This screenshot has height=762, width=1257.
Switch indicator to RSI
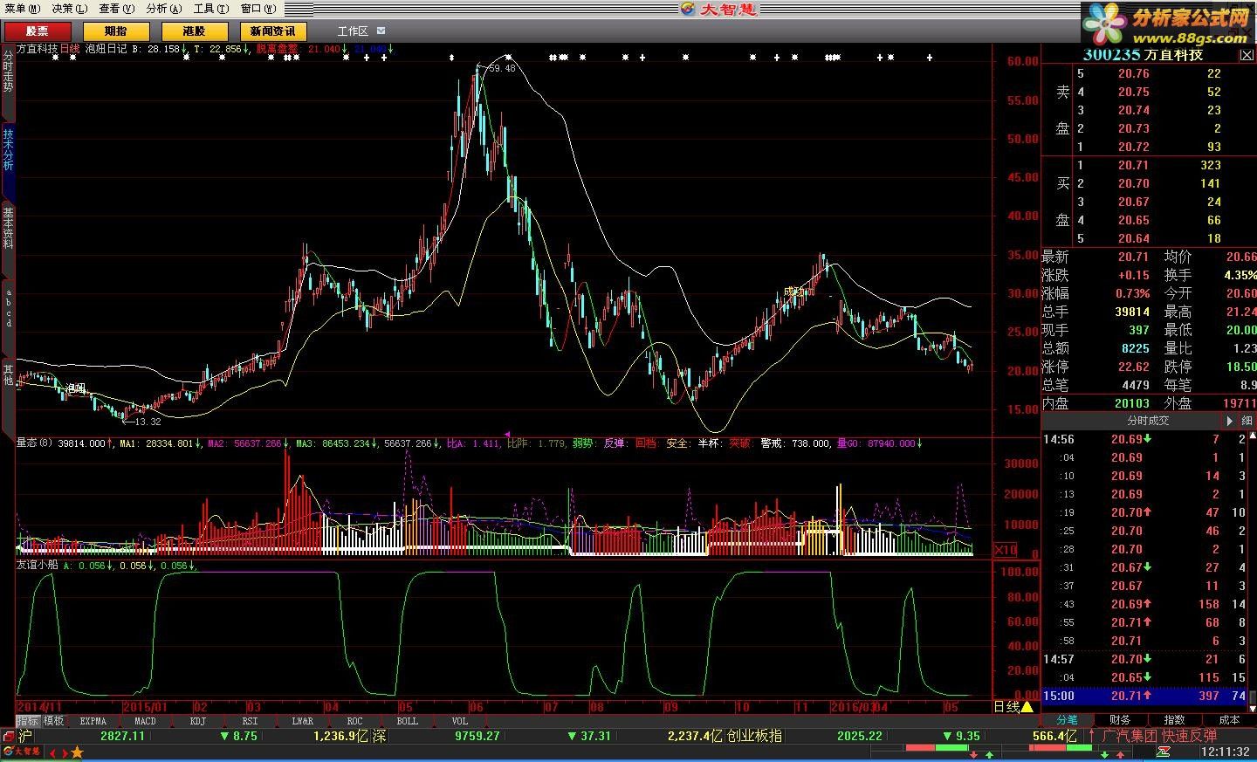tap(250, 721)
